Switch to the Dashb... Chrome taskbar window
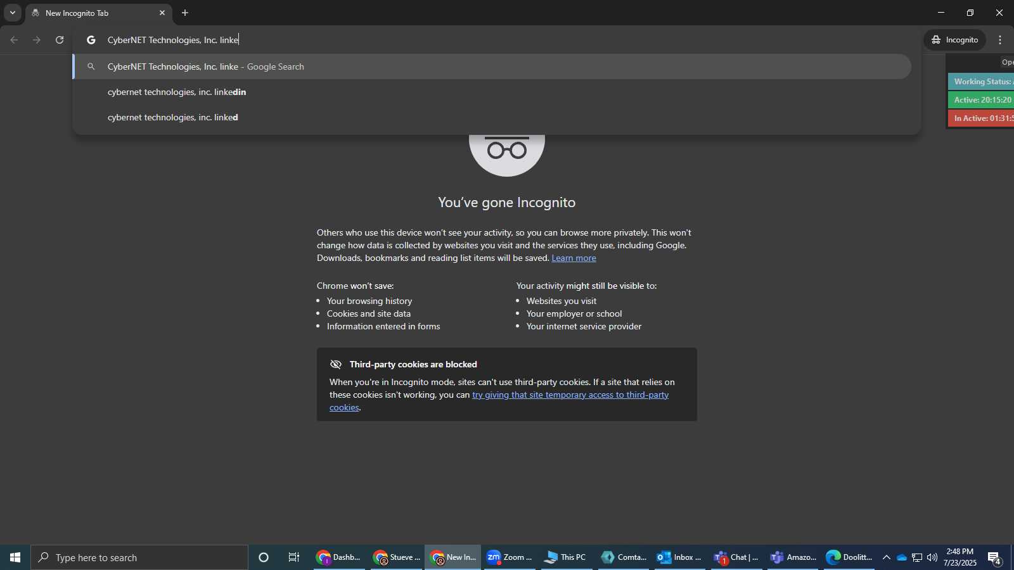Viewport: 1014px width, 570px height. point(339,557)
